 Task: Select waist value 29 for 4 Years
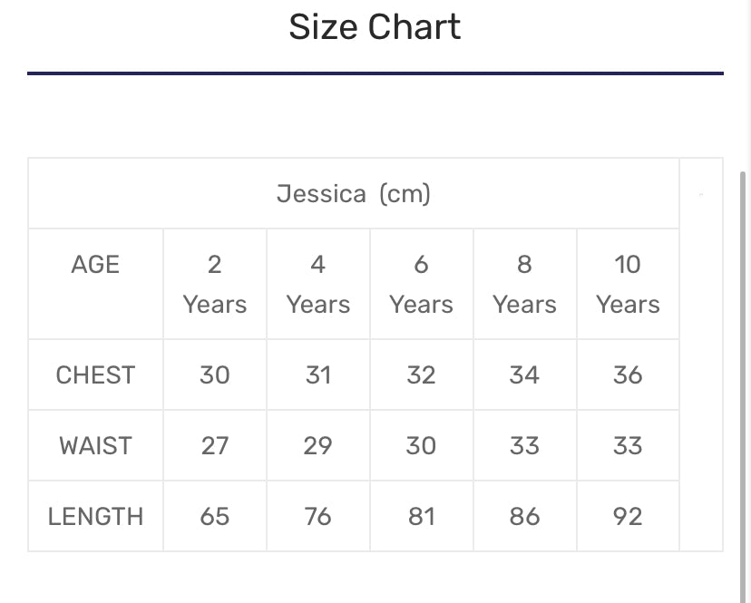point(318,446)
